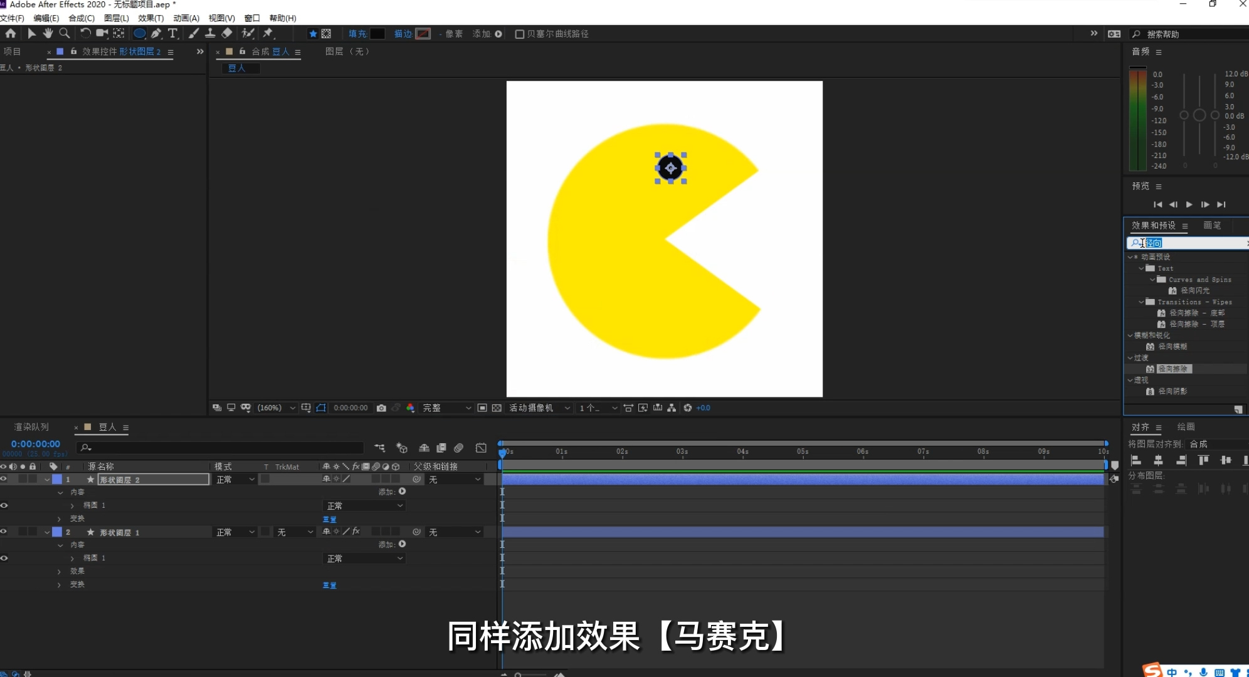Click the effects search field containing 径向
This screenshot has height=677, width=1249.
(1188, 243)
